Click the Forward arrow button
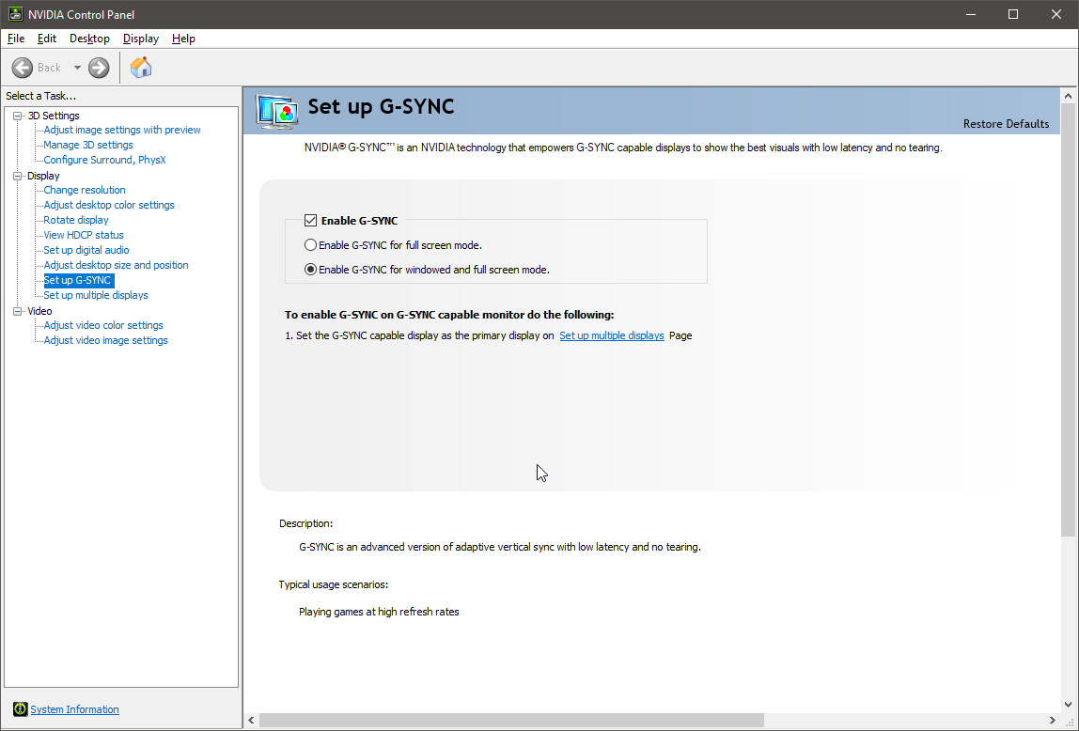1079x731 pixels. click(x=99, y=68)
